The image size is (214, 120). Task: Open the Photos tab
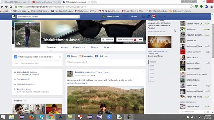tap(94, 47)
